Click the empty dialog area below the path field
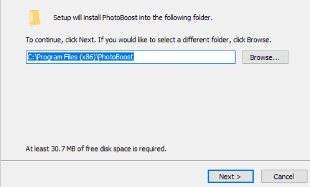 click(155, 103)
